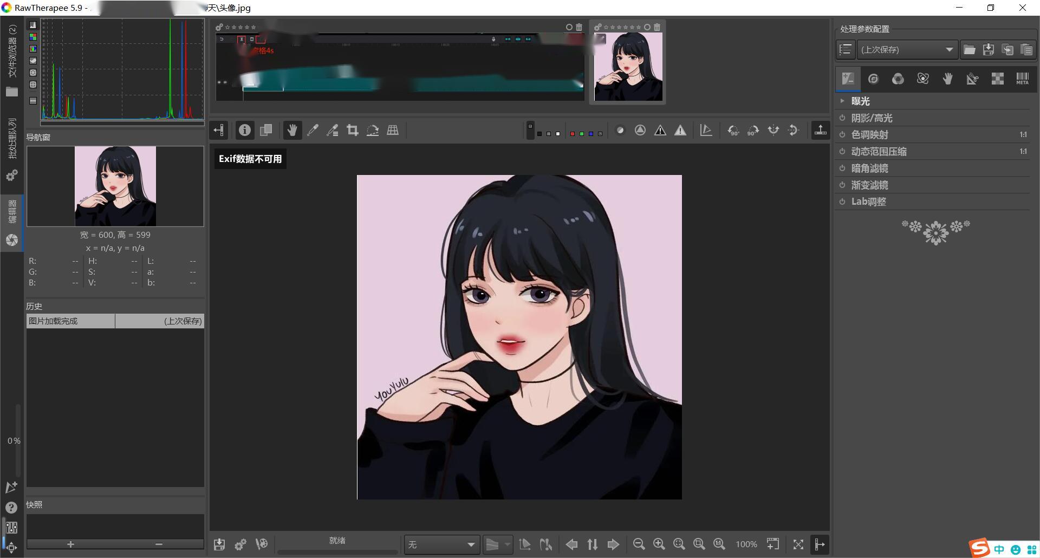Toggle highlight clipping indication
The image size is (1040, 558).
680,130
